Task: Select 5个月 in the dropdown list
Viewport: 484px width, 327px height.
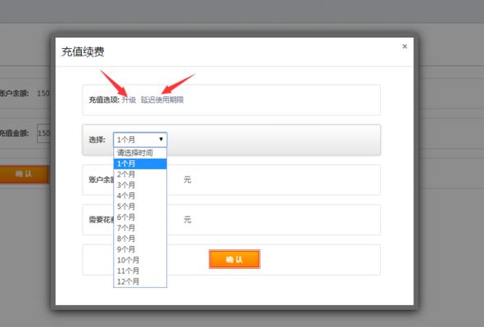Action: 140,207
